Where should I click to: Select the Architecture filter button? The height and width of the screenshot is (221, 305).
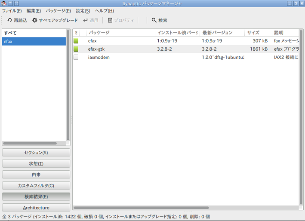tap(36, 208)
